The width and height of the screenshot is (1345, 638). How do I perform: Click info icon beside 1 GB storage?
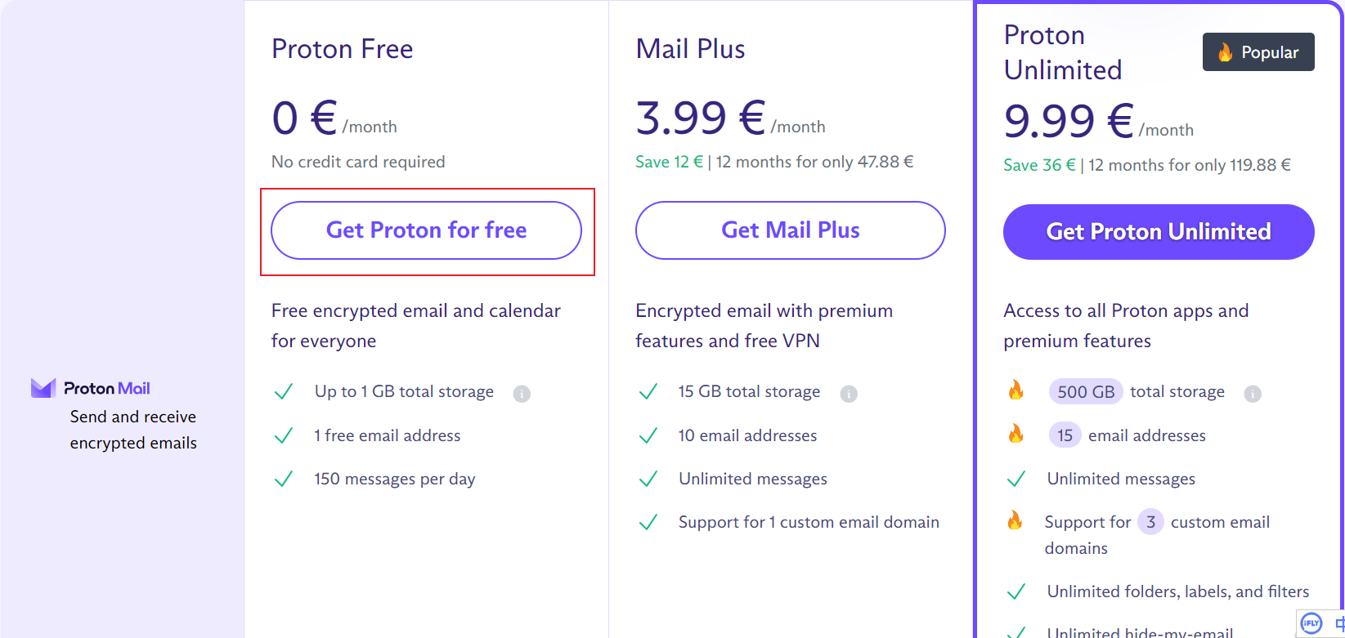click(x=522, y=394)
